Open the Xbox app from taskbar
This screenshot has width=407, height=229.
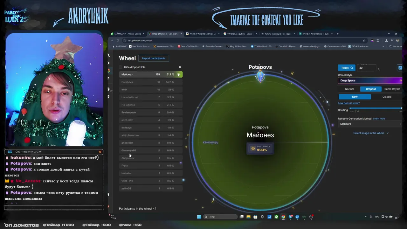(x=276, y=217)
